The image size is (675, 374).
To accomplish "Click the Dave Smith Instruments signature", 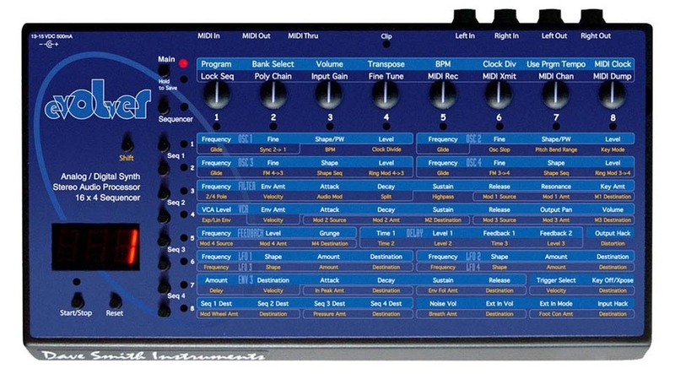I will pyautogui.click(x=153, y=355).
